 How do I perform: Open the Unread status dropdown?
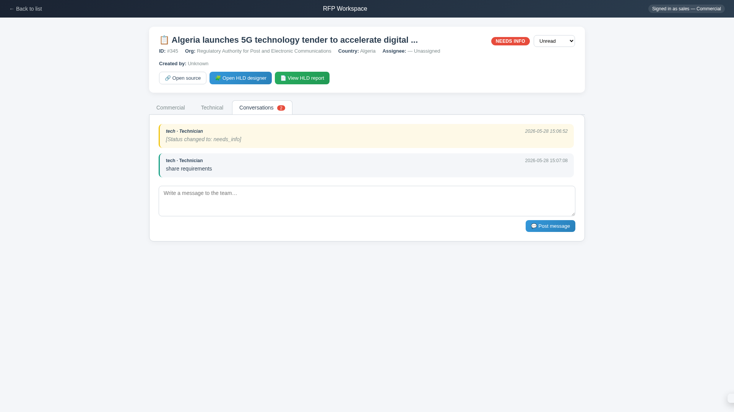click(x=554, y=41)
